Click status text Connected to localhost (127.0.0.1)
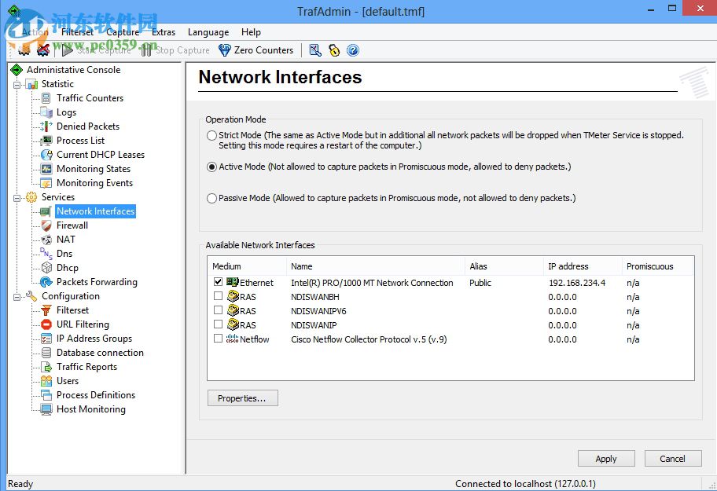This screenshot has height=491, width=717. [525, 484]
